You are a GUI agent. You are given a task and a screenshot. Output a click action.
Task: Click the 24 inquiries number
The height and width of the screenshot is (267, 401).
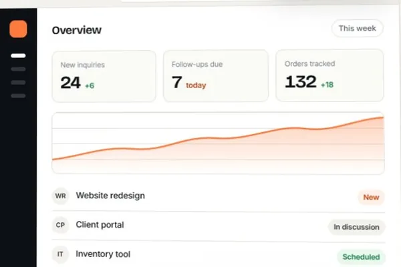tap(71, 83)
